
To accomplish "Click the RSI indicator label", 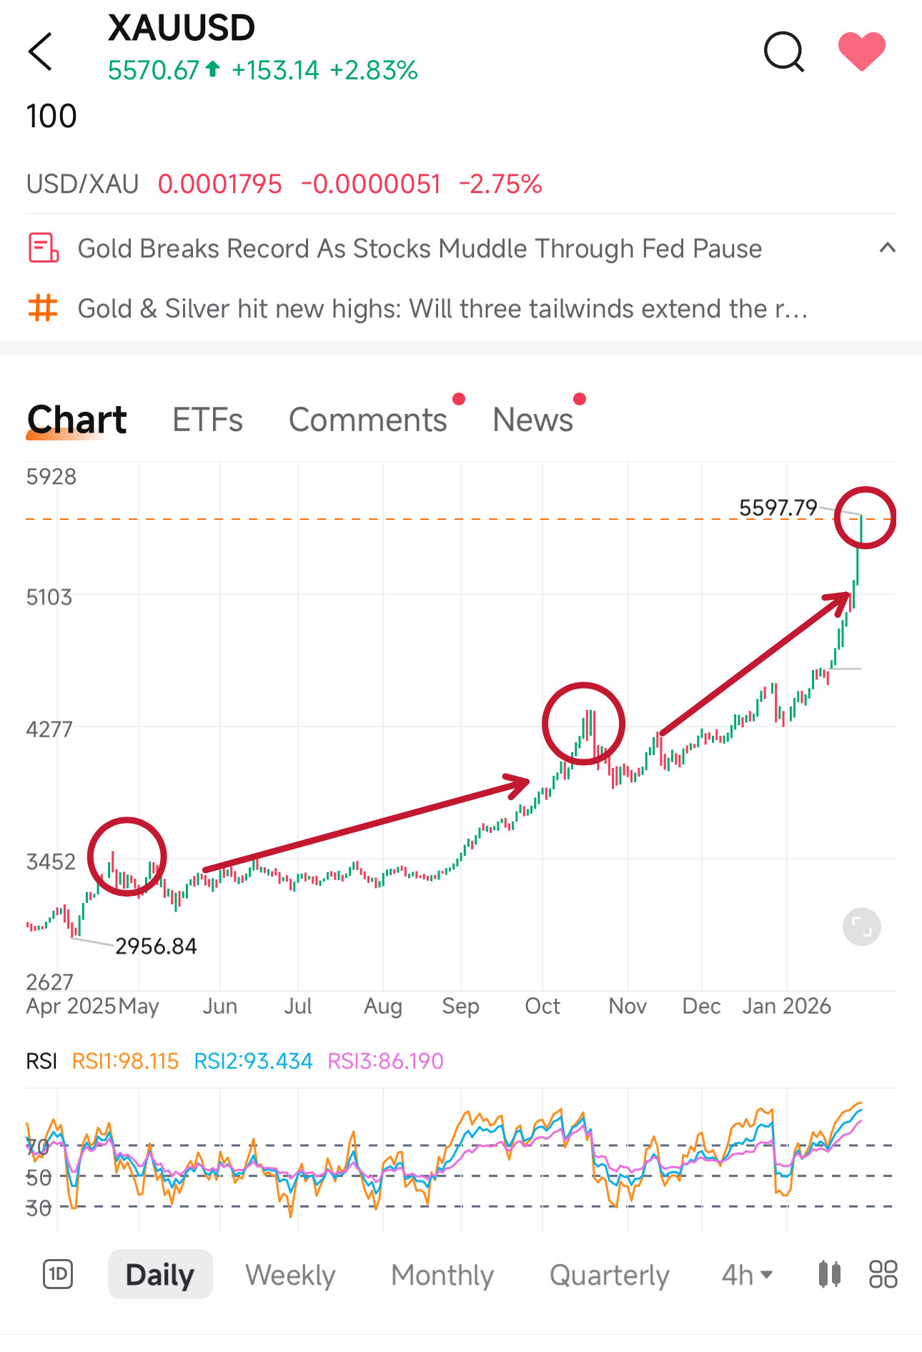I will click(x=41, y=1061).
